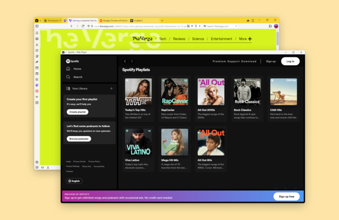Viewport: 339px width, 220px height.
Task: Click the tracker blocker shield icon
Action: [88, 26]
